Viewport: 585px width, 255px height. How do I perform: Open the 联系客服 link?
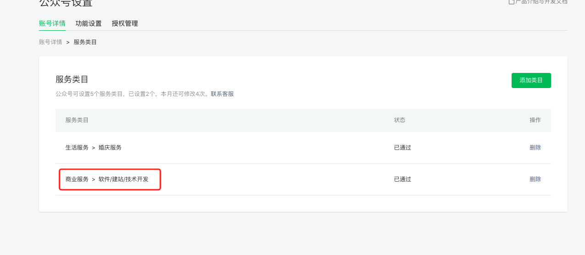[x=223, y=94]
